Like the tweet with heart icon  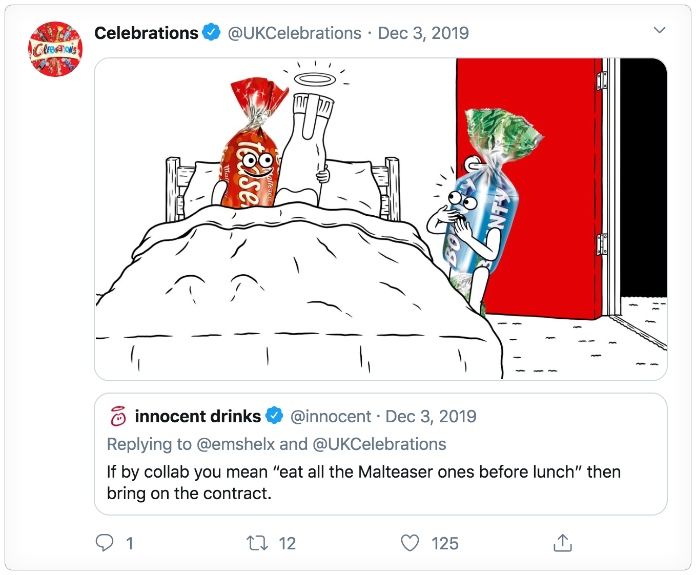410,543
